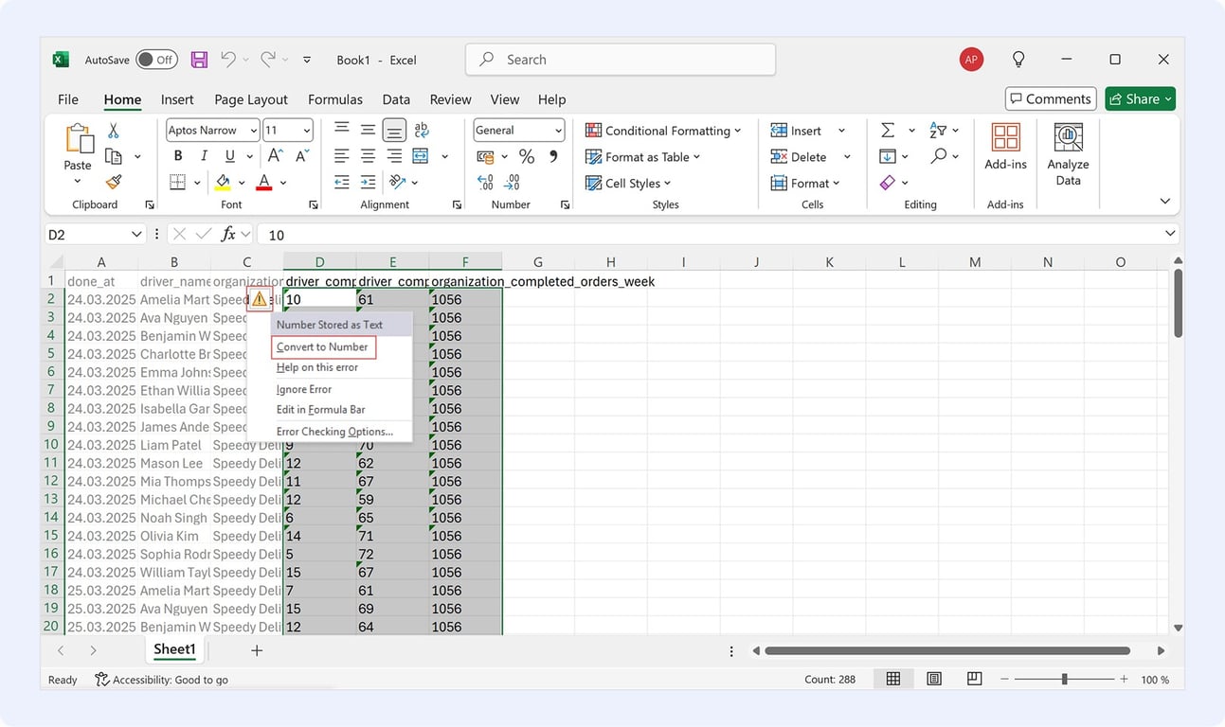
Task: Expand Conditional Formatting menu
Action: [x=663, y=131]
